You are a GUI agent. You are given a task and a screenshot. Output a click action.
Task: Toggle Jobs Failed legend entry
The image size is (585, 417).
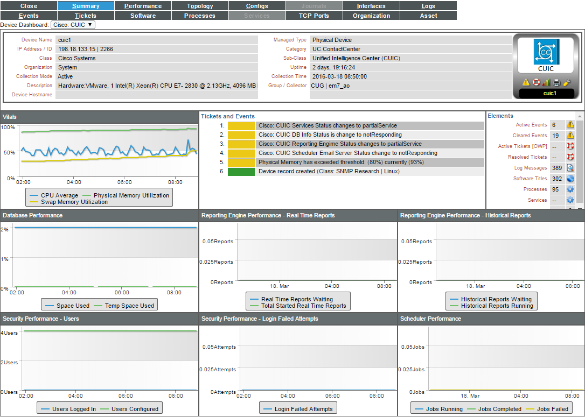(x=547, y=409)
